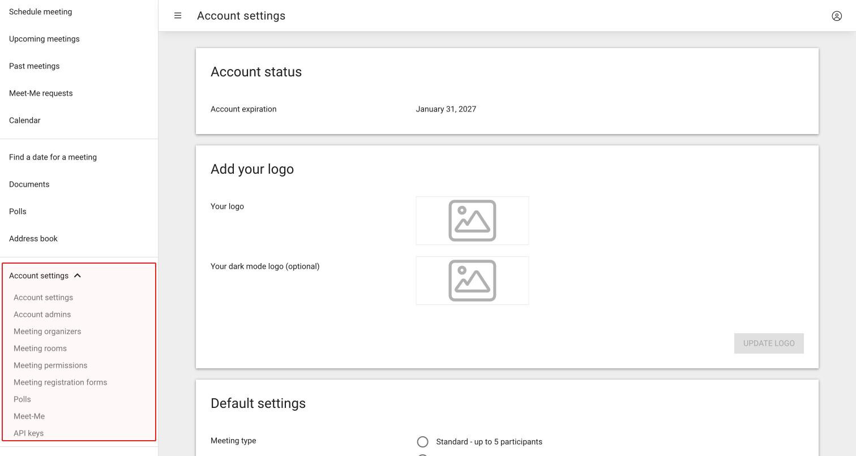The image size is (856, 456).
Task: Open main Polls page above Address book
Action: 18,212
